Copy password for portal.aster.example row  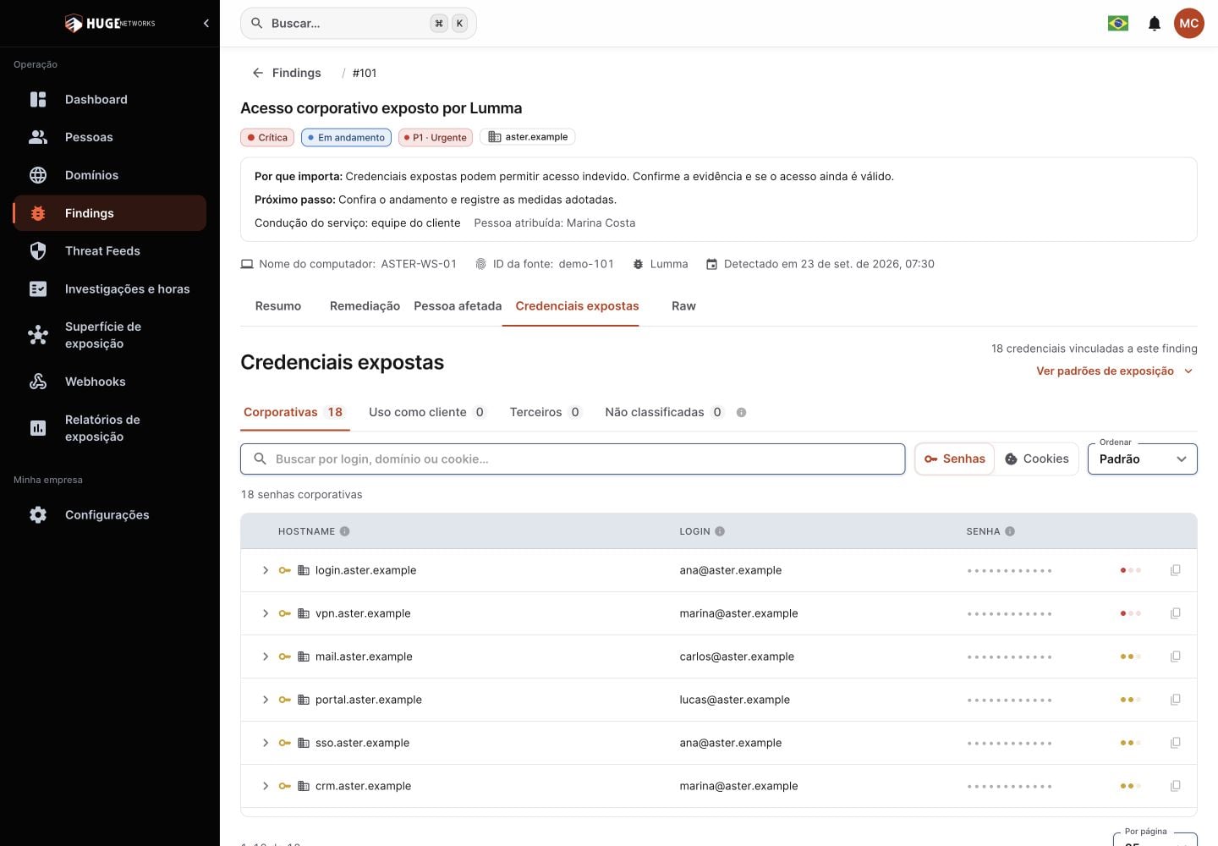pyautogui.click(x=1175, y=700)
